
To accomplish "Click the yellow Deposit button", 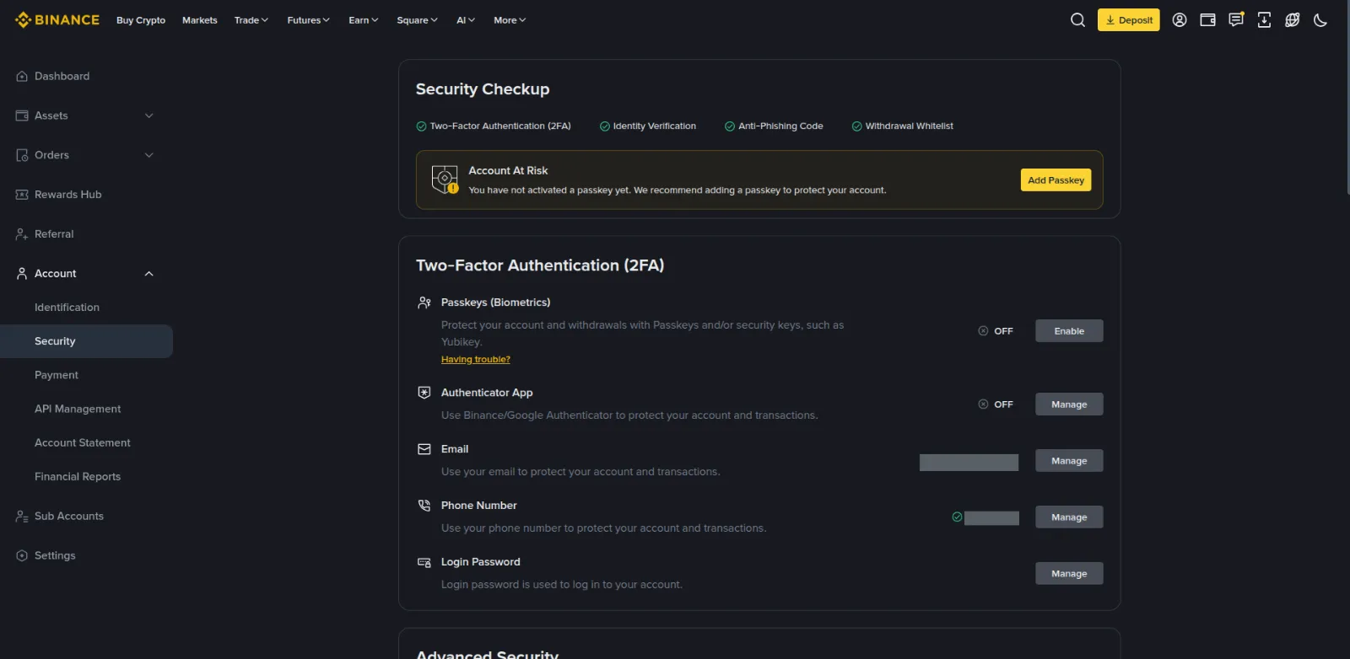I will (x=1128, y=20).
